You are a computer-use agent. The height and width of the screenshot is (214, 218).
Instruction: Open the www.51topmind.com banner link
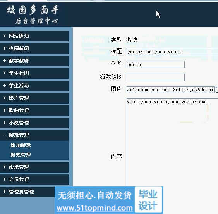tap(94, 208)
